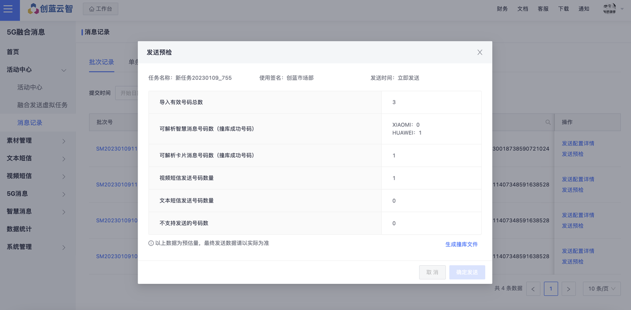Open 财务 in top navigation
The height and width of the screenshot is (310, 631).
click(x=502, y=9)
